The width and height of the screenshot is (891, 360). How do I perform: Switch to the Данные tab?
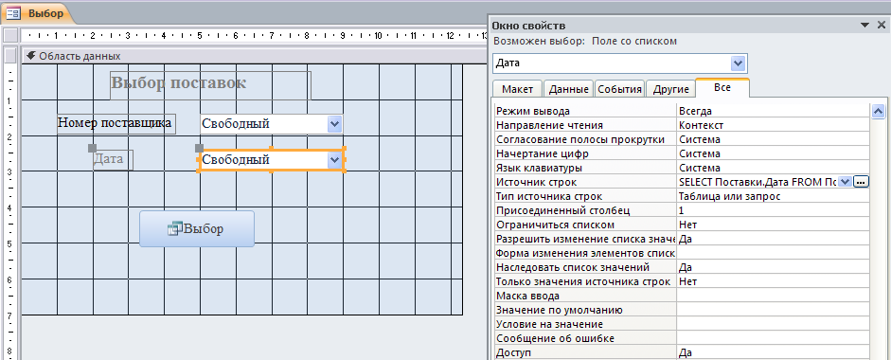tap(569, 89)
